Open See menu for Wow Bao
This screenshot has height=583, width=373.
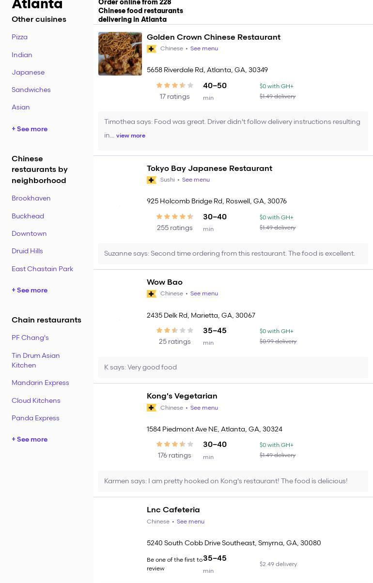click(x=204, y=293)
